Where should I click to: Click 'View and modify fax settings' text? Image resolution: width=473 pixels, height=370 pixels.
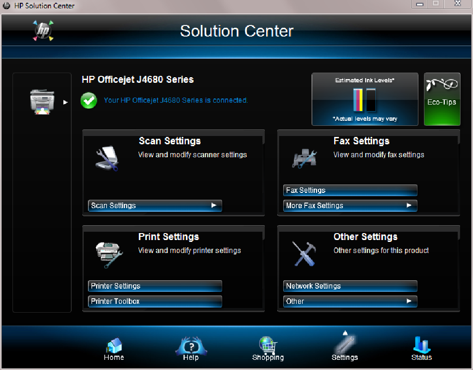[379, 154]
